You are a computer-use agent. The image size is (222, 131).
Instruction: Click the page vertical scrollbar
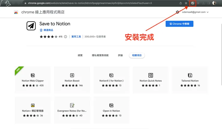(x=221, y=55)
